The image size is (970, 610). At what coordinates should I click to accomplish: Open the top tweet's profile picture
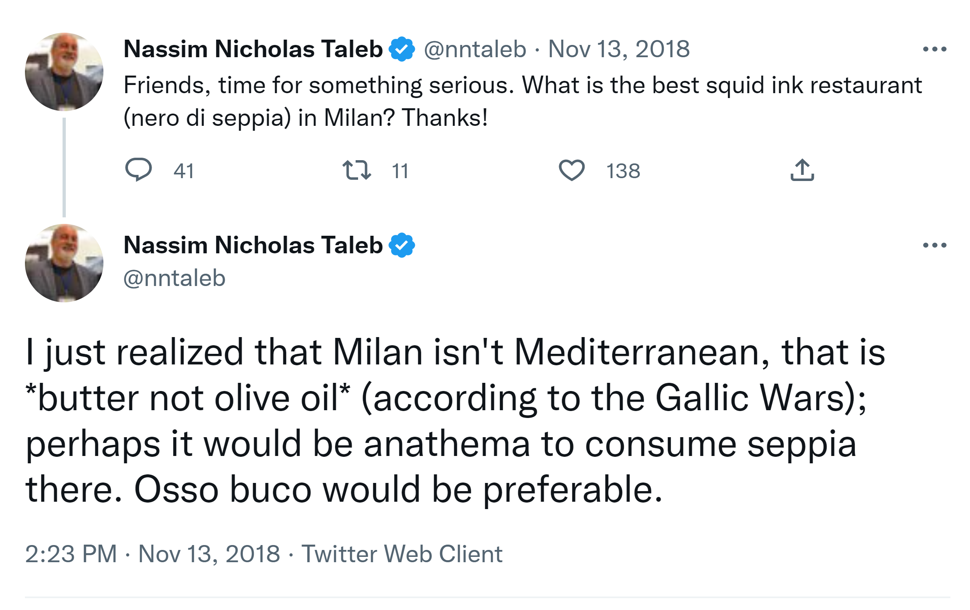tap(64, 72)
